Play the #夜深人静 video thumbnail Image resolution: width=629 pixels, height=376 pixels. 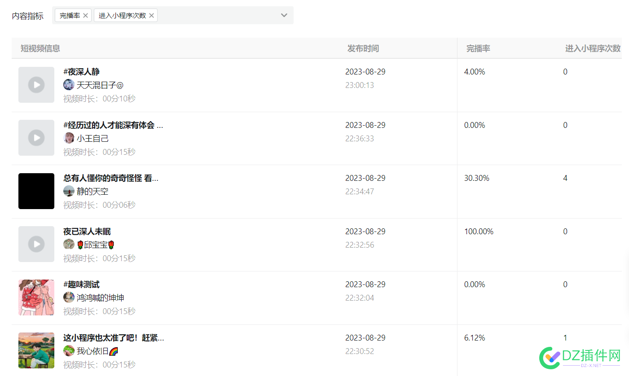[x=36, y=85]
